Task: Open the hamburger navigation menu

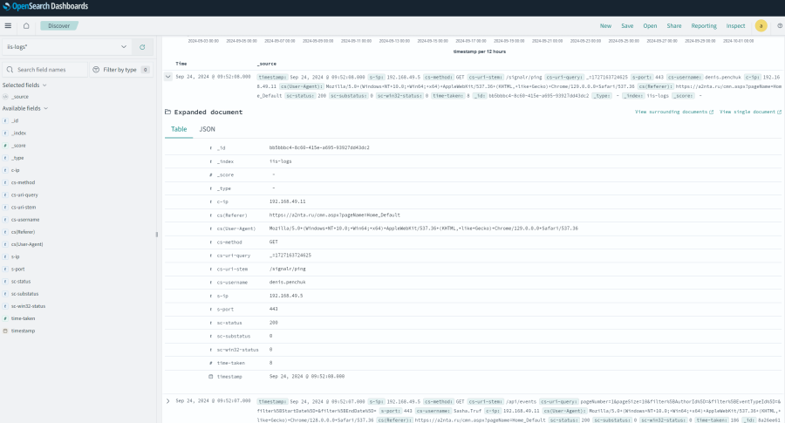Action: click(8, 25)
